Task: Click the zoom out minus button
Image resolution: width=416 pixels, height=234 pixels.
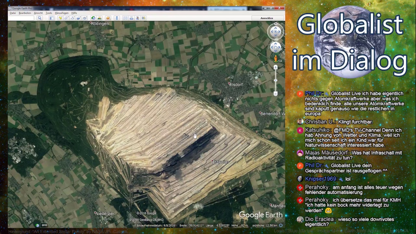Action: (276, 94)
